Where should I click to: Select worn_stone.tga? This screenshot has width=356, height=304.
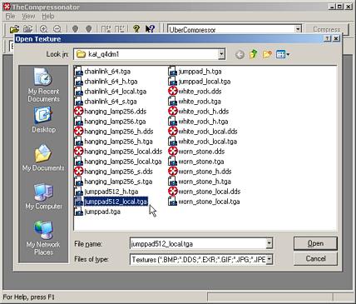(201, 162)
